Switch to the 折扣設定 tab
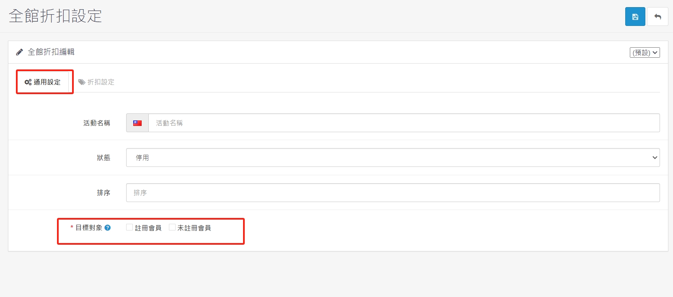673x297 pixels. point(96,82)
